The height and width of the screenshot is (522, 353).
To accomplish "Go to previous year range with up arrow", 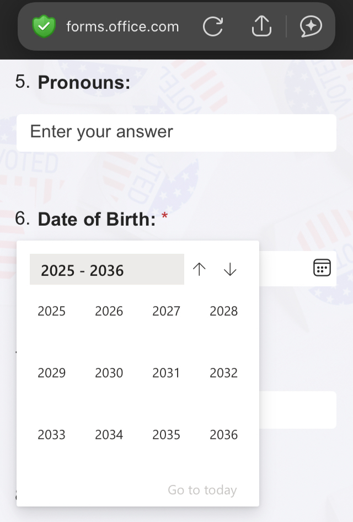I will point(199,269).
